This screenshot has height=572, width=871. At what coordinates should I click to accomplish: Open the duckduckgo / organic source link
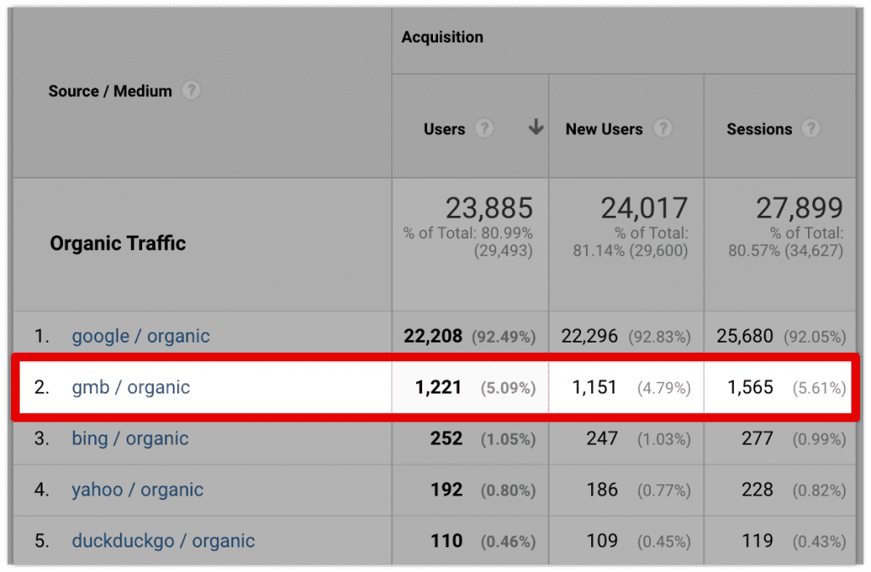pos(163,541)
